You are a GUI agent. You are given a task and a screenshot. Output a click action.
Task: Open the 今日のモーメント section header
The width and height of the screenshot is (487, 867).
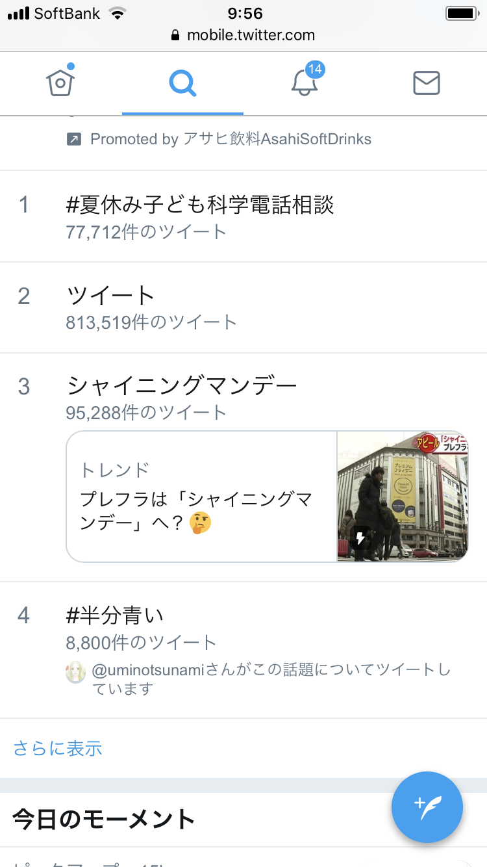click(x=104, y=819)
